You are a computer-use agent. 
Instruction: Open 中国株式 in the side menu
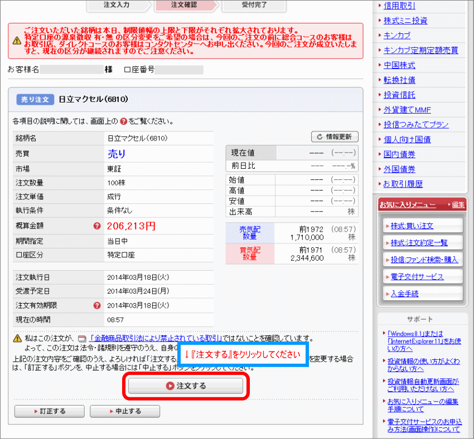point(399,65)
